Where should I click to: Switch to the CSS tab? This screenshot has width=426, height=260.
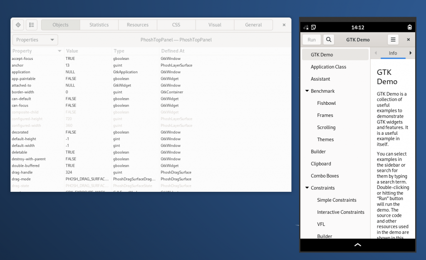tap(176, 25)
